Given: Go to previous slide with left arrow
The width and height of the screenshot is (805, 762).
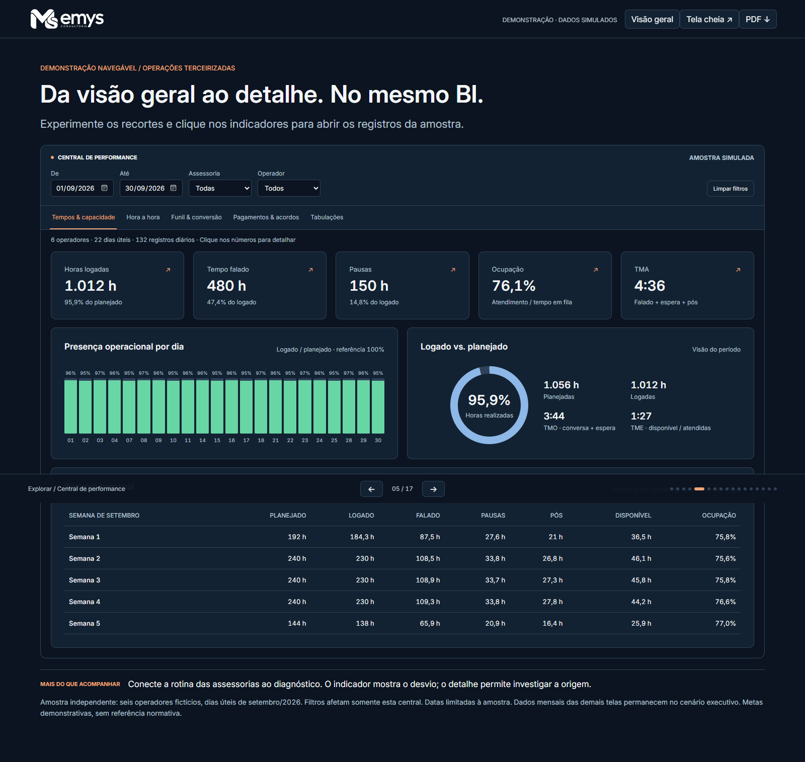Looking at the screenshot, I should click(x=371, y=489).
